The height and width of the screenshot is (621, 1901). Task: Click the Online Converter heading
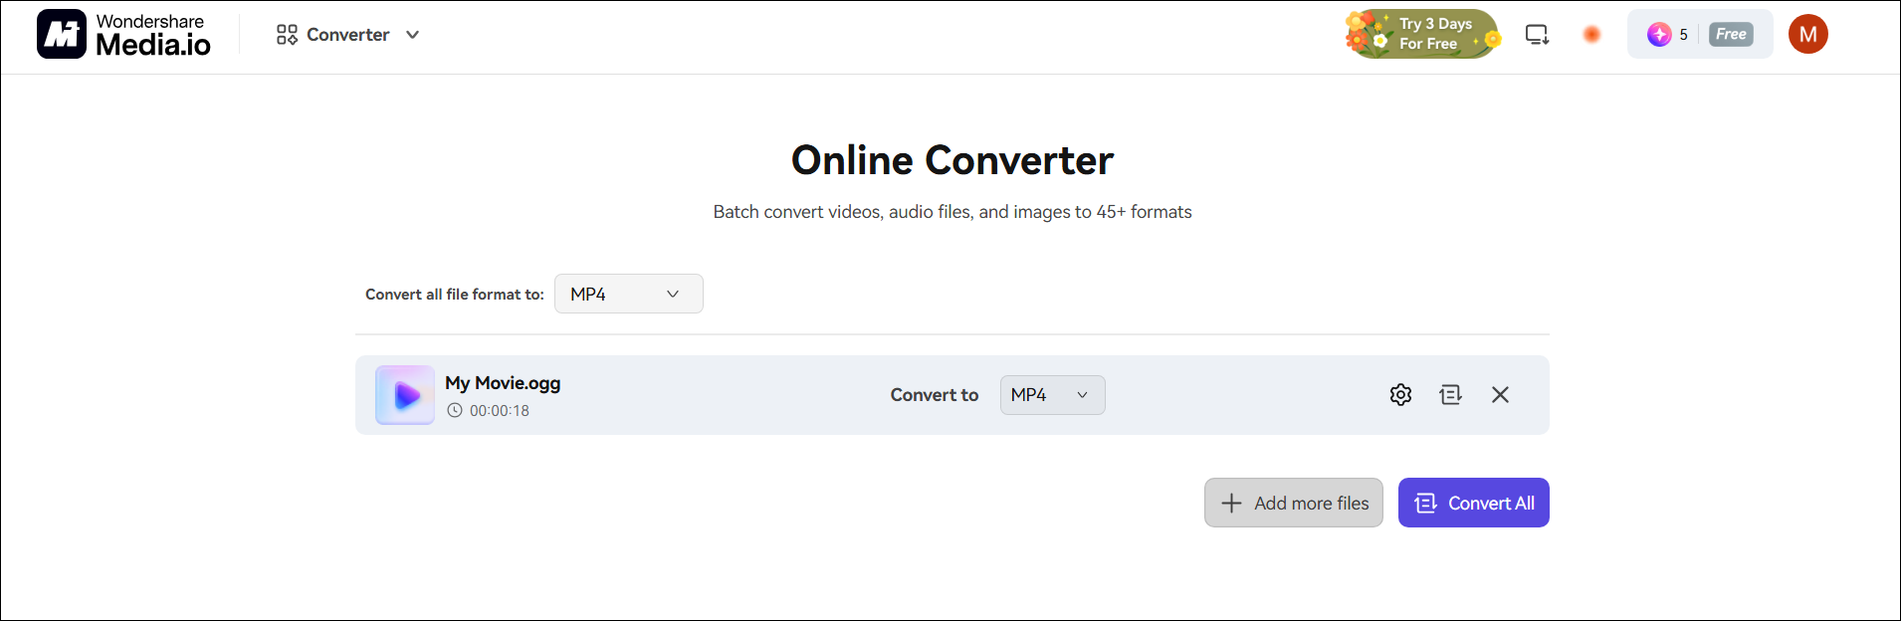pos(952,160)
